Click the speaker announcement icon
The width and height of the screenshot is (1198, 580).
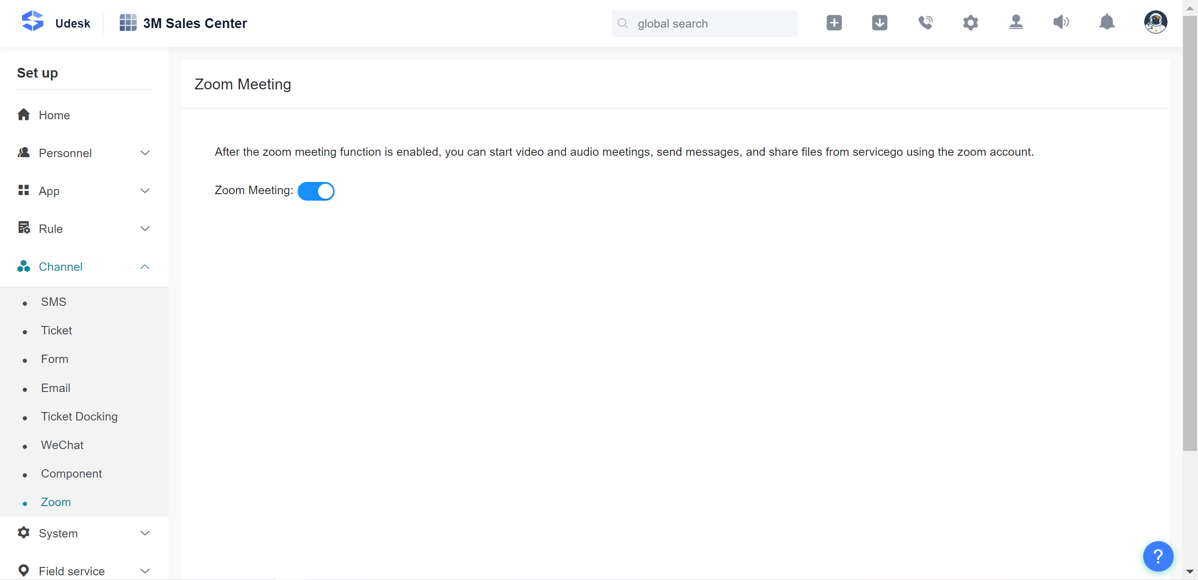tap(1061, 22)
